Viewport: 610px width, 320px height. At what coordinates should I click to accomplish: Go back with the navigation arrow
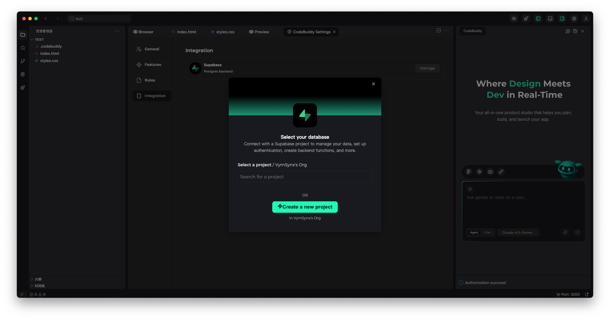click(46, 19)
